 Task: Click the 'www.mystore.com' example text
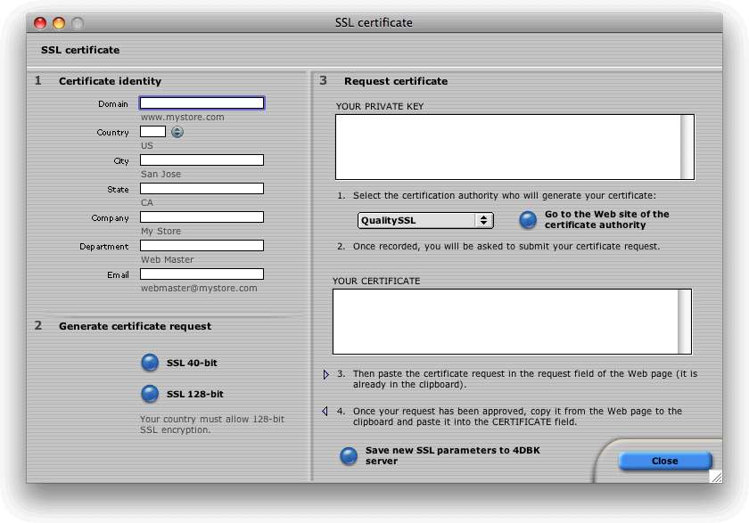pyautogui.click(x=183, y=117)
